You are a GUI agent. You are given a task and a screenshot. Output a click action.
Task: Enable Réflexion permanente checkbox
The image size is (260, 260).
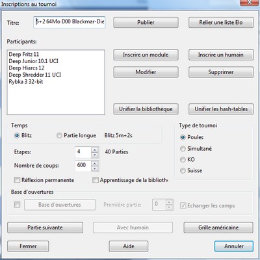pos(17,180)
